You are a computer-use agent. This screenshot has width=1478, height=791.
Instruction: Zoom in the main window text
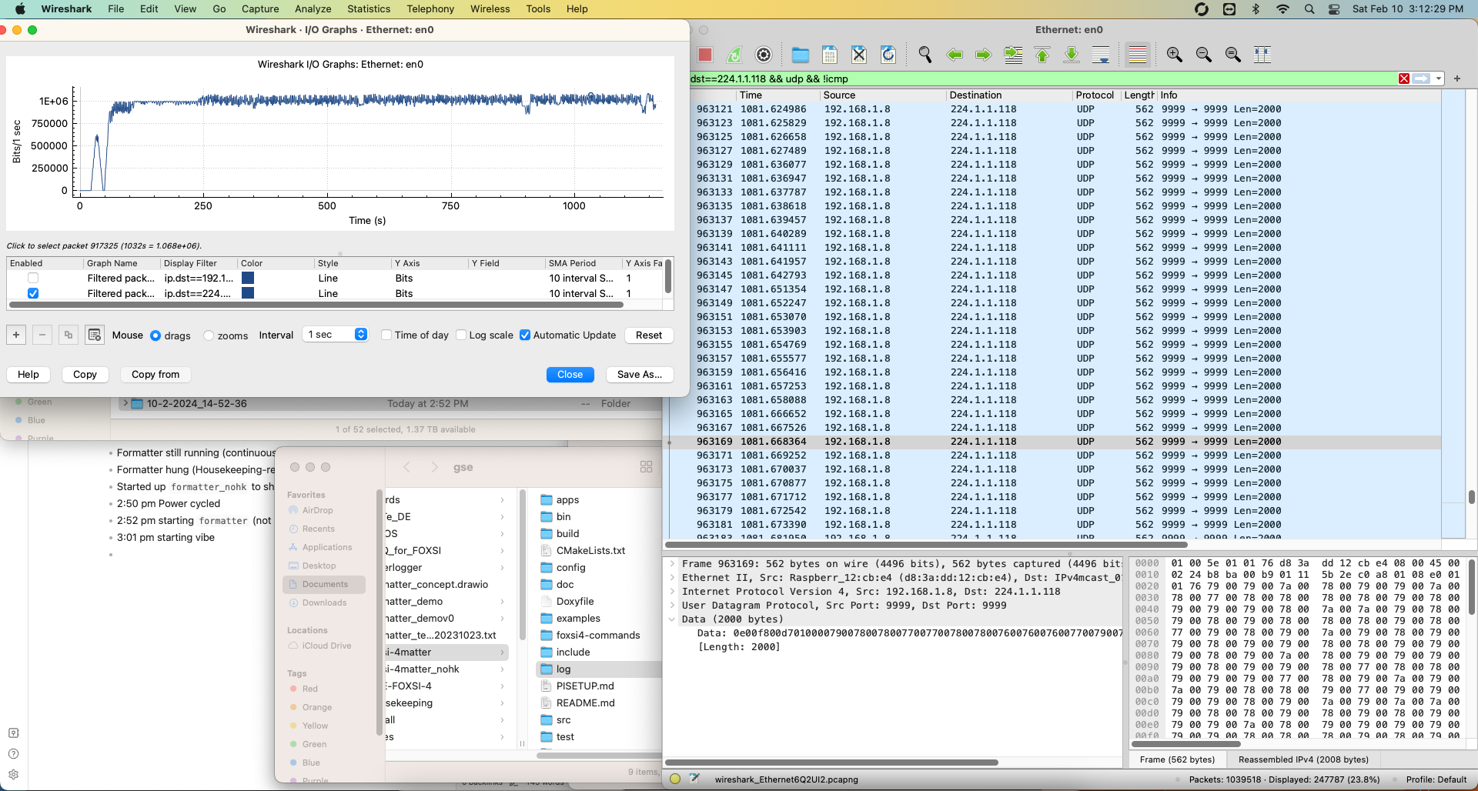[1175, 55]
